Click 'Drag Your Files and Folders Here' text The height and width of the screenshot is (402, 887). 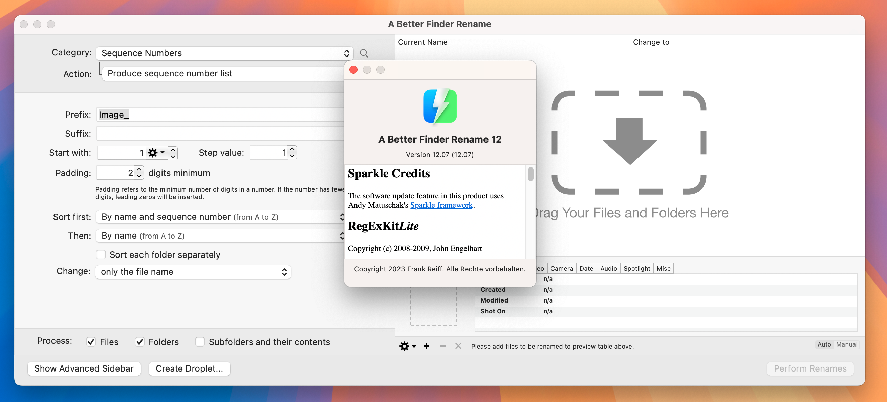point(632,213)
